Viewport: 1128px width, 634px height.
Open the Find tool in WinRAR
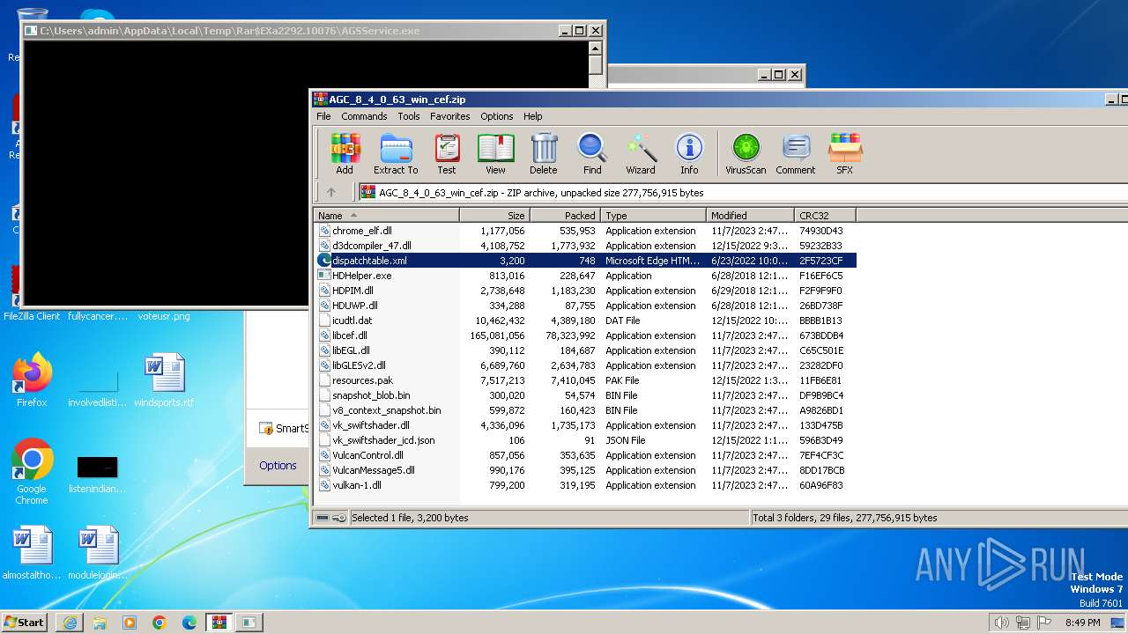[x=592, y=153]
